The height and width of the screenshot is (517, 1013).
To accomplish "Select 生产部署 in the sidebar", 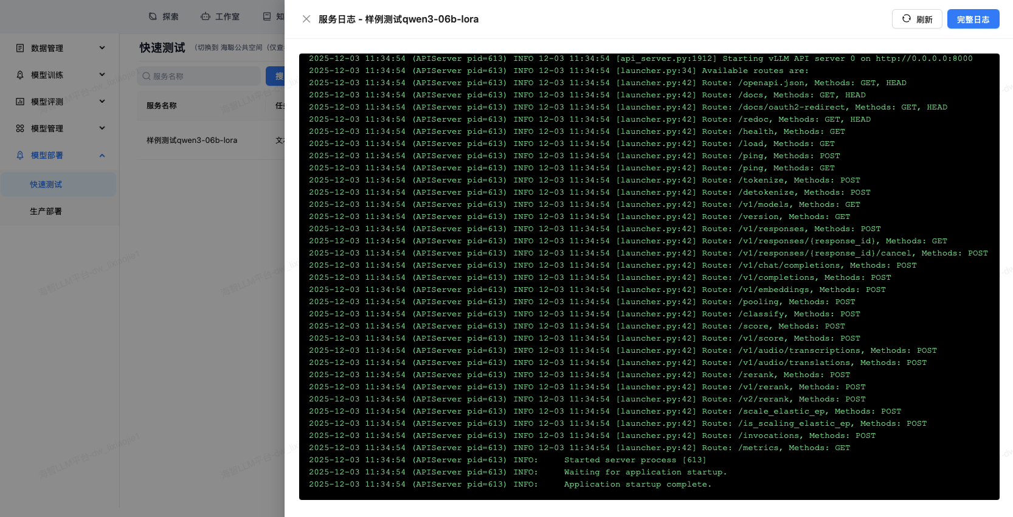I will point(46,211).
